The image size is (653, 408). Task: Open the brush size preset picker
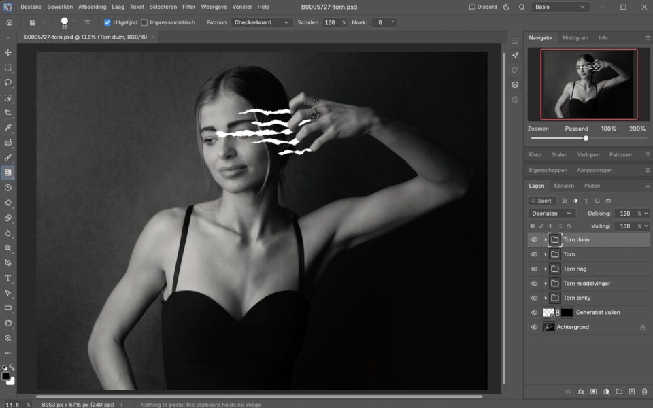tap(65, 22)
